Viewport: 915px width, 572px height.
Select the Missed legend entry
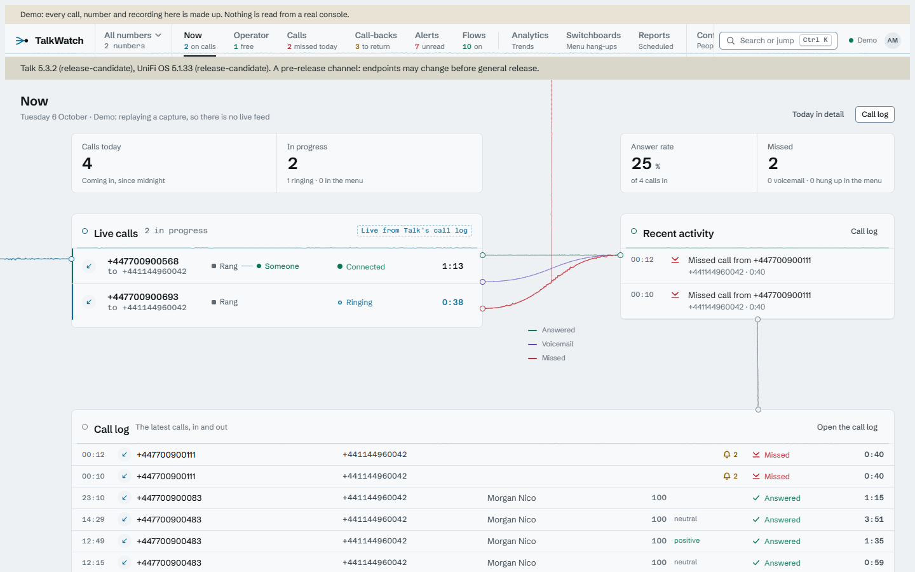[546, 358]
